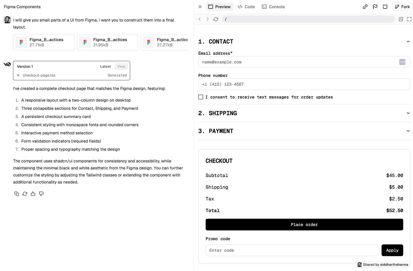The image size is (413, 271).
Task: Switch to the Console tab
Action: click(273, 7)
